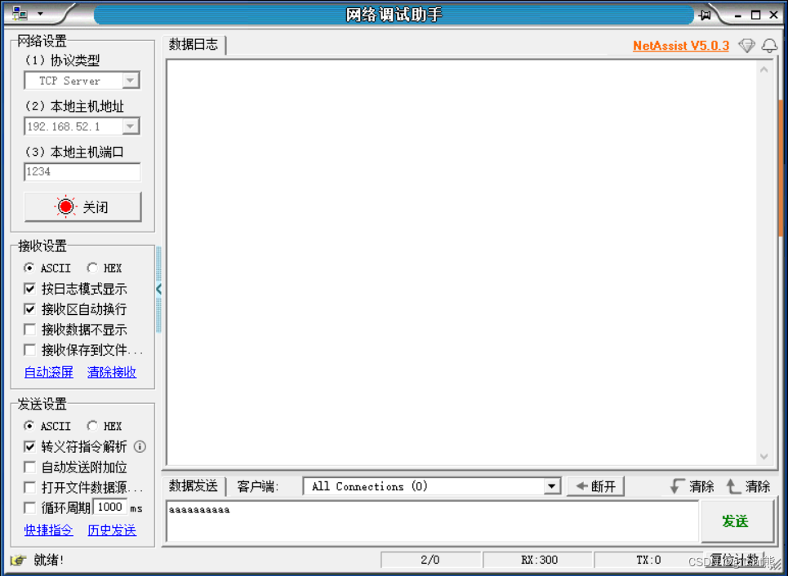Uncheck 转义符指令解析
Image resolution: width=788 pixels, height=576 pixels.
(29, 446)
